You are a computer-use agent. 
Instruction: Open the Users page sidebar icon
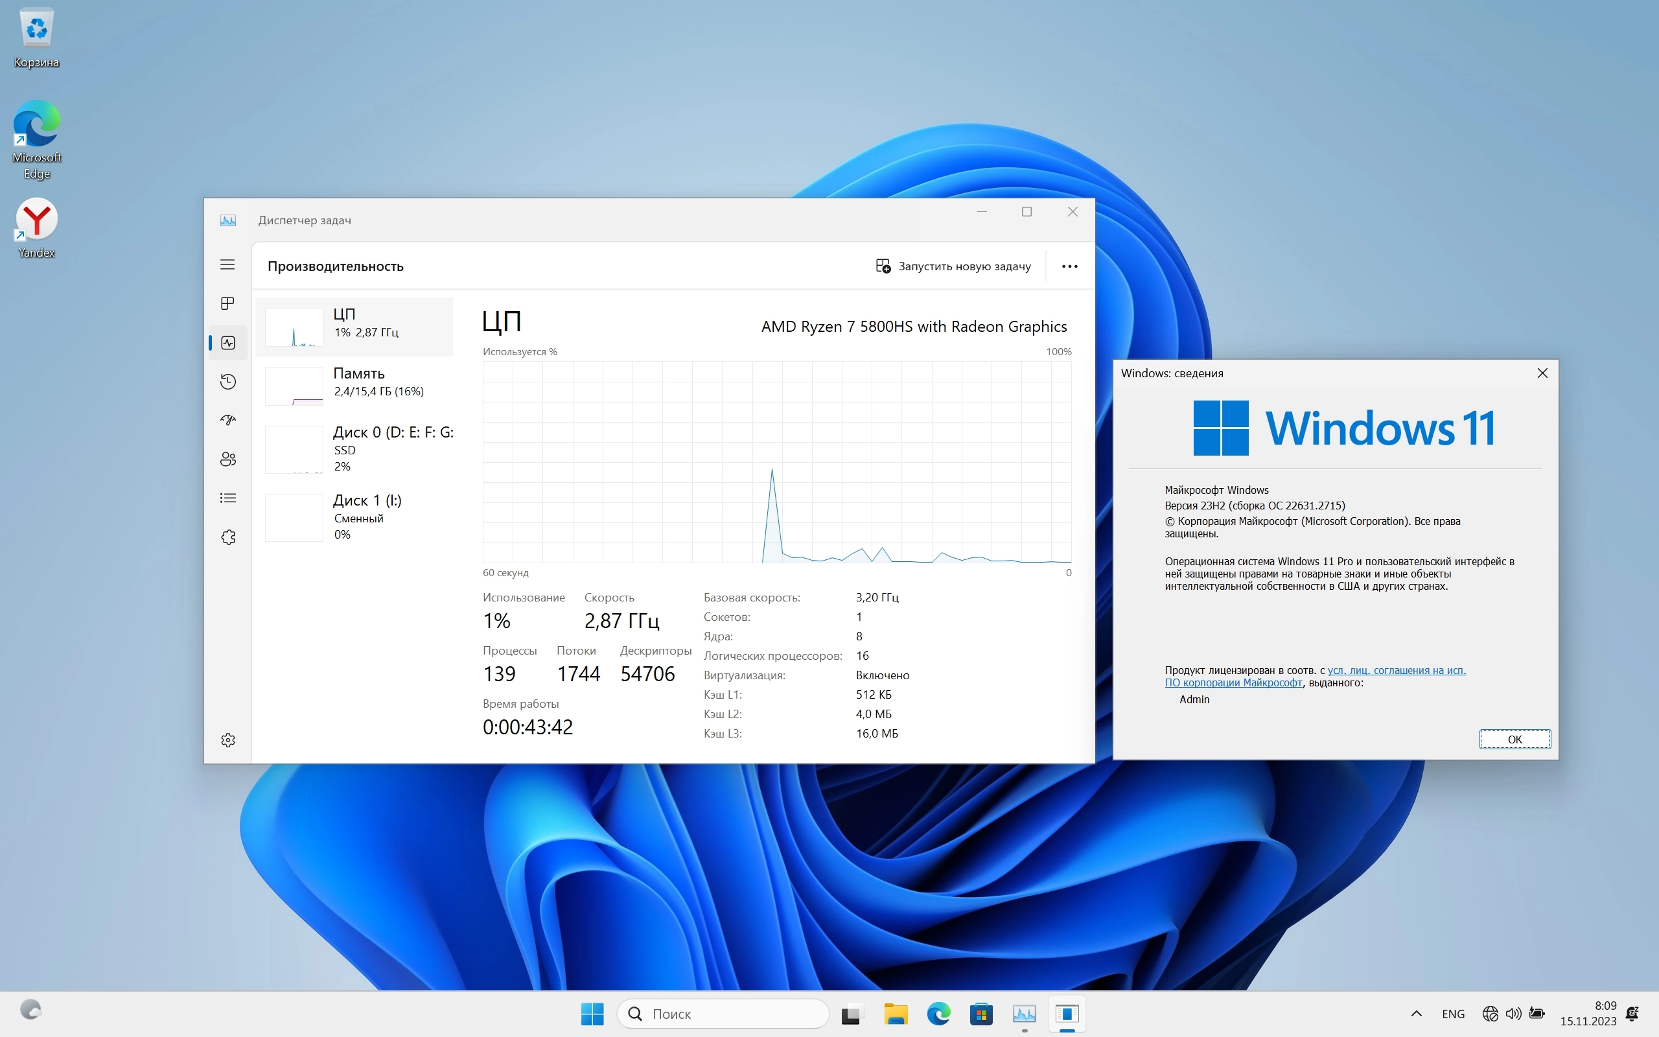coord(227,459)
